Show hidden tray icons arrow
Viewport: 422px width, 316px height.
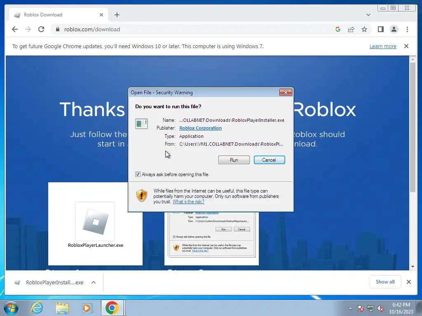(350, 308)
